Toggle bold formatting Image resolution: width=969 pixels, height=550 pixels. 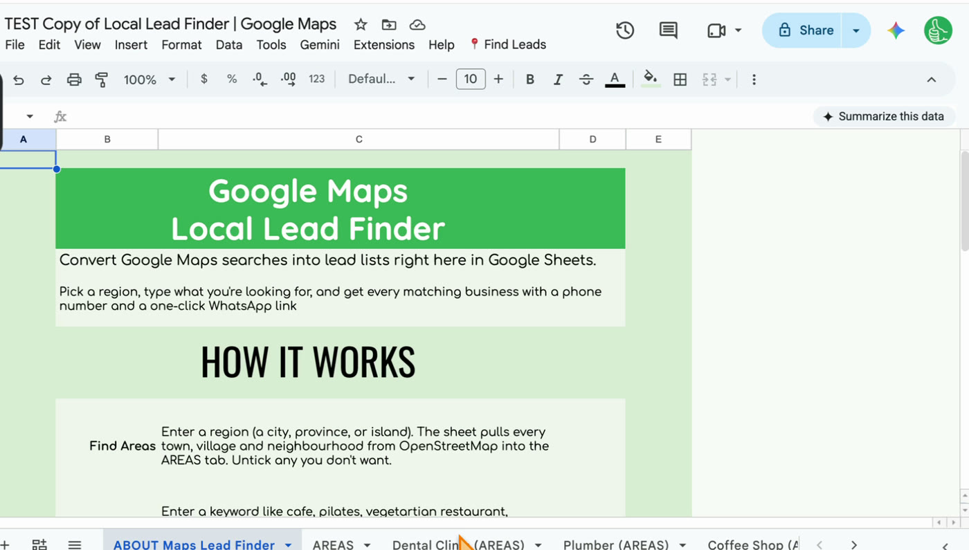pyautogui.click(x=530, y=80)
